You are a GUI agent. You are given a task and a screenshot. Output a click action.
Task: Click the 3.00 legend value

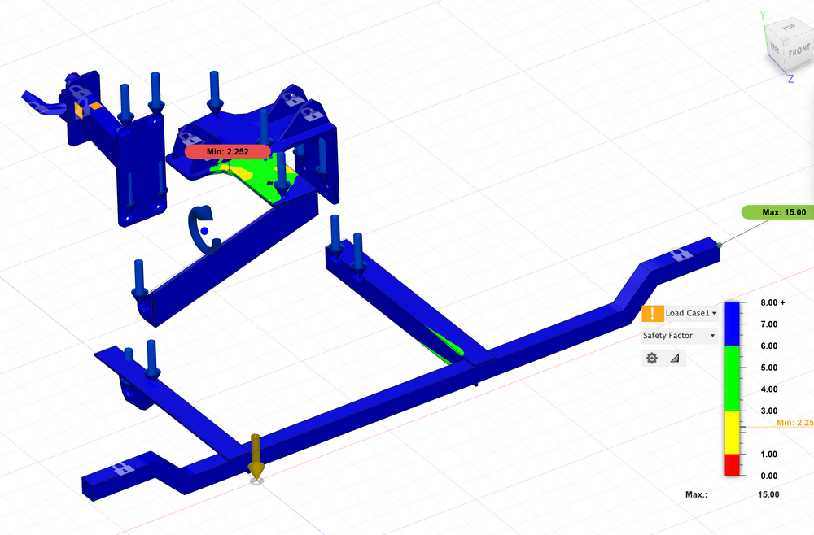(769, 411)
